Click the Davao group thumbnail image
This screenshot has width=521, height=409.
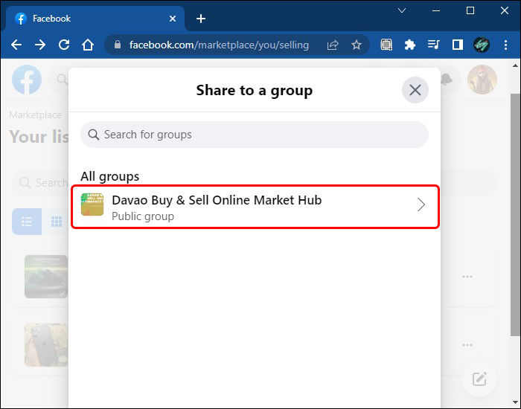92,204
